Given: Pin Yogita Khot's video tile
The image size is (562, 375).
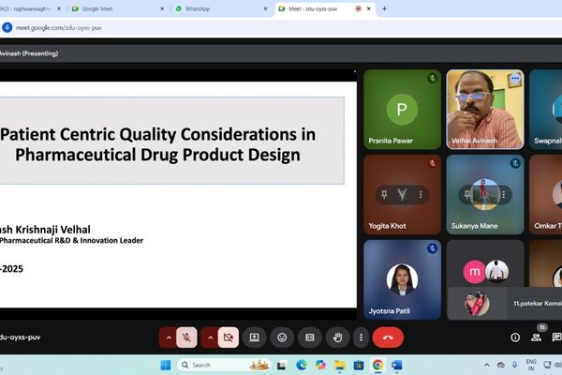Looking at the screenshot, I should tap(383, 195).
